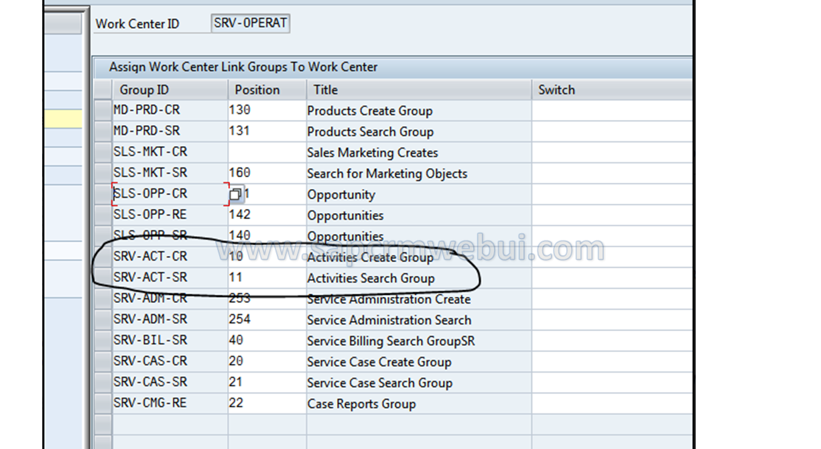Select row SLS-MKT-CR using its row selector
This screenshot has width=821, height=449.
pos(103,152)
